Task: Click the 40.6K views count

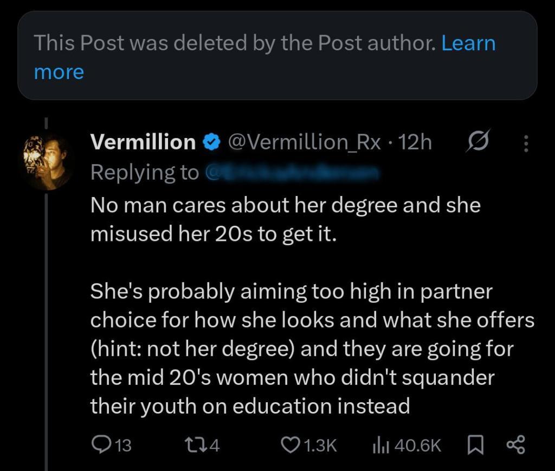Action: coord(418,446)
